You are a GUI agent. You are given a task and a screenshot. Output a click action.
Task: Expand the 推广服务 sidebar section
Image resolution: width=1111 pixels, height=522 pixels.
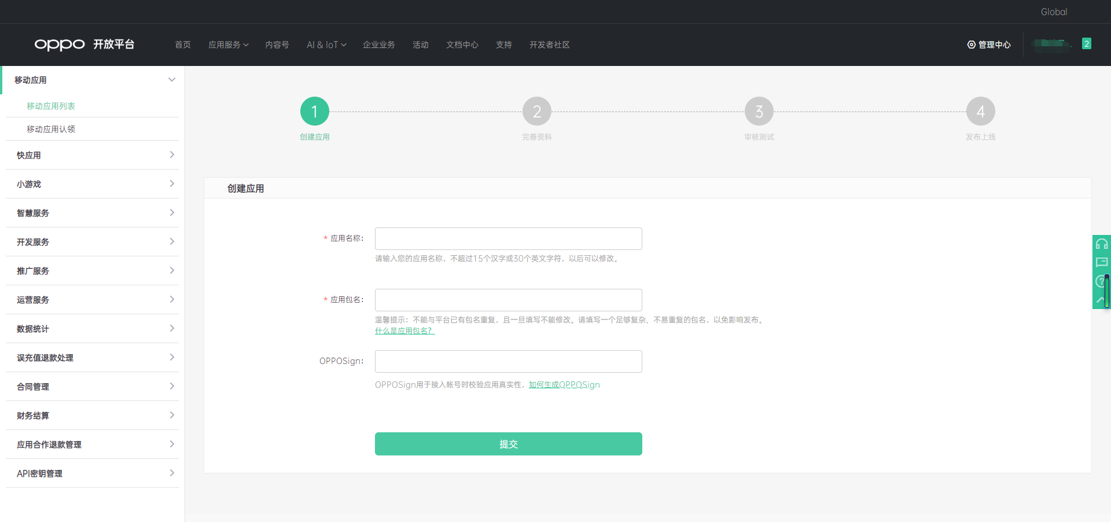[93, 271]
